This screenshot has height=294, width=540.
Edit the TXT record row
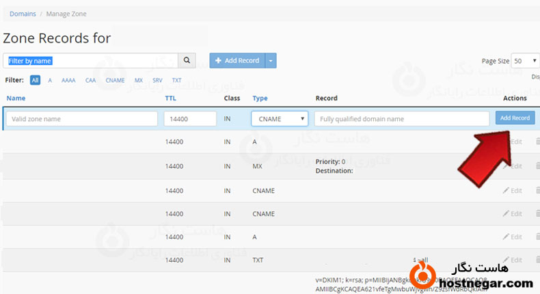(512, 260)
